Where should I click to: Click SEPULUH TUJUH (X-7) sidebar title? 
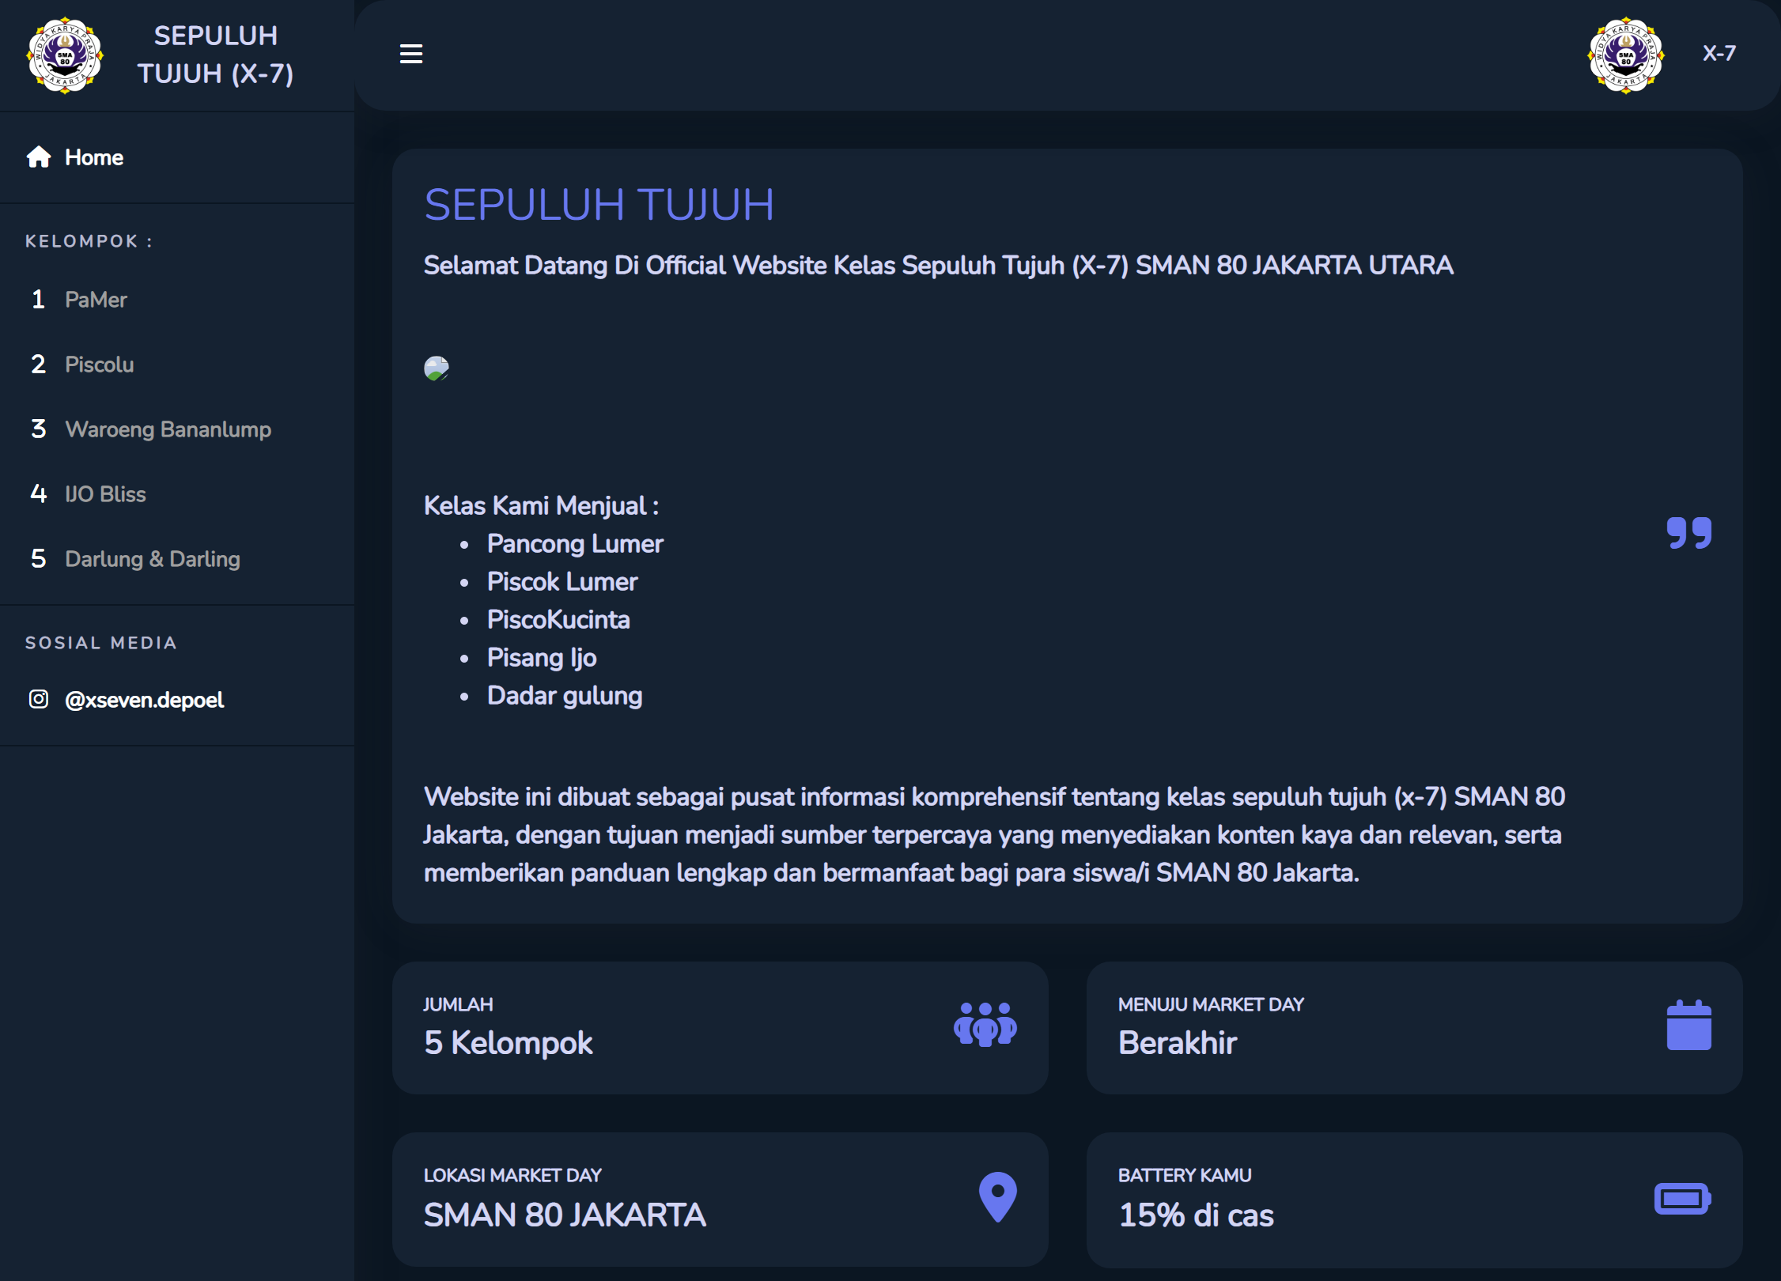pos(215,55)
